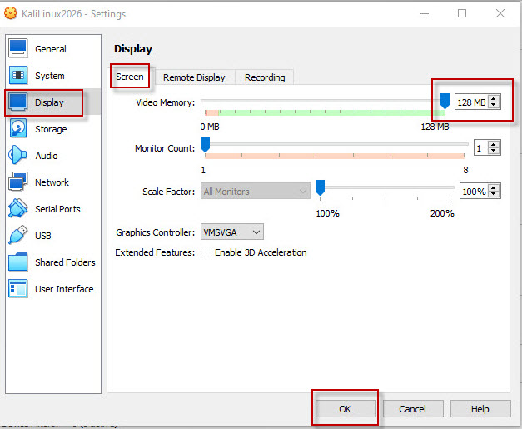Increase scale factor with up arrow

(x=494, y=187)
